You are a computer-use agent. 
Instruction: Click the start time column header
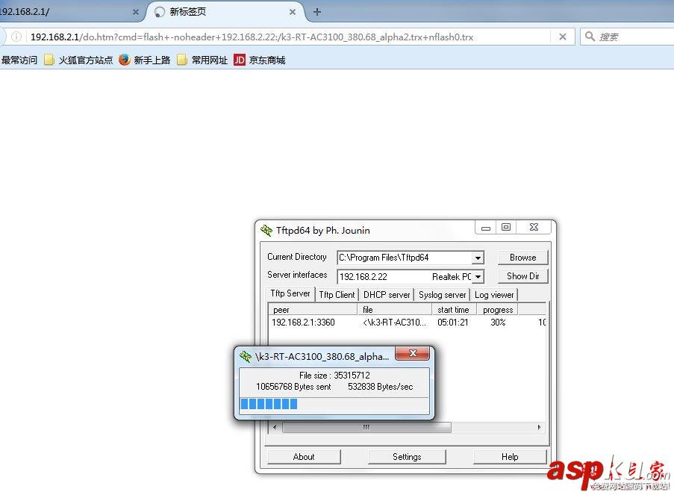pos(455,310)
